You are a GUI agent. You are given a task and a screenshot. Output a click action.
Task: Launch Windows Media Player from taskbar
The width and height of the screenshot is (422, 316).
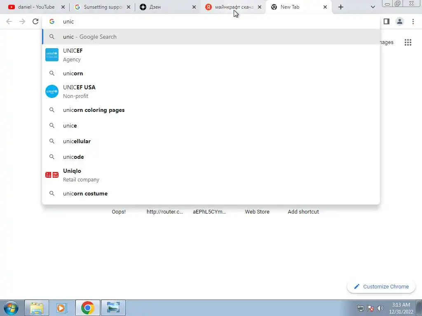coord(62,308)
